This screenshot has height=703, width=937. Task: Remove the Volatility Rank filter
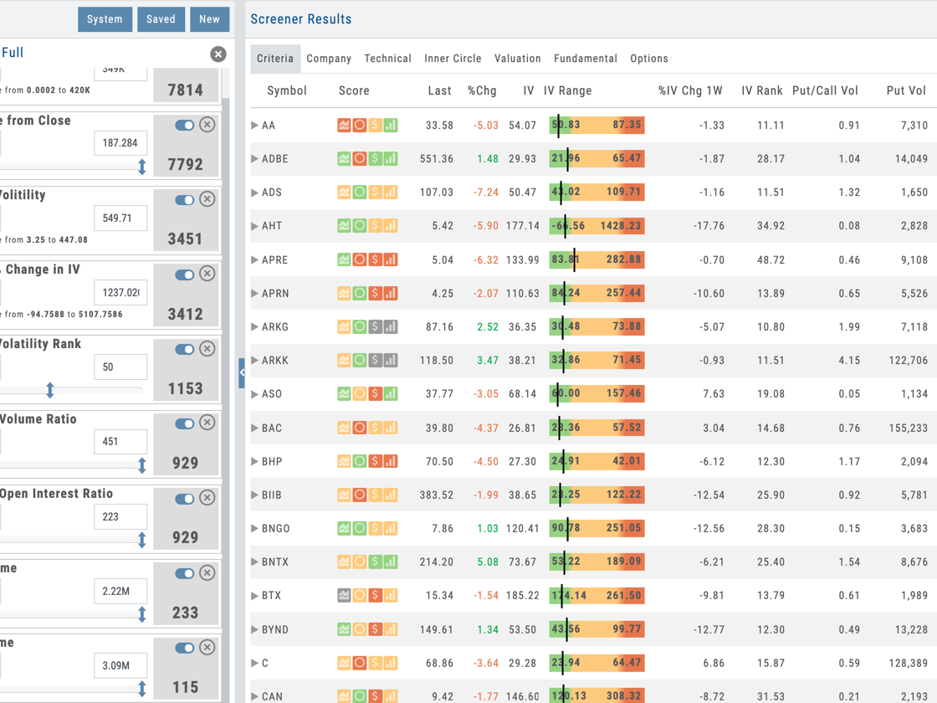click(x=207, y=348)
